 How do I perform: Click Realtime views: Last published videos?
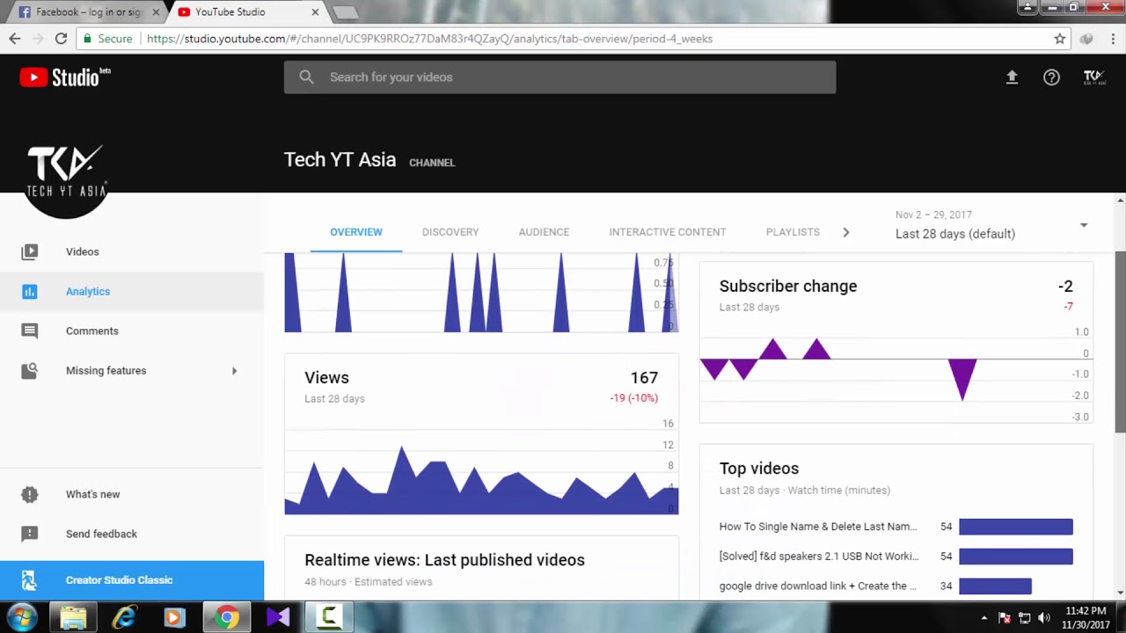pos(444,560)
